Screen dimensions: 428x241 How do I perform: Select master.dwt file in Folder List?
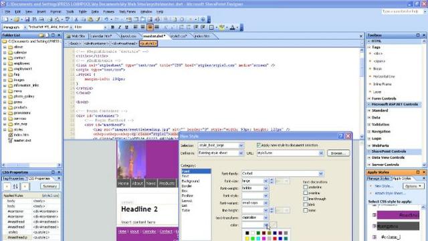tap(22, 141)
